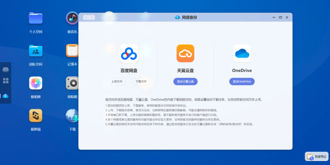
Task: Click the 登录OneDrive button
Action: [x=242, y=82]
